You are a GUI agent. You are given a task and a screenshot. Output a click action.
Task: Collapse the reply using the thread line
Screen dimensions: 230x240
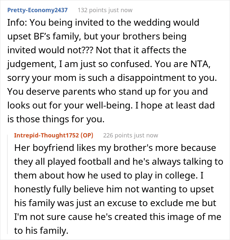click(9, 184)
